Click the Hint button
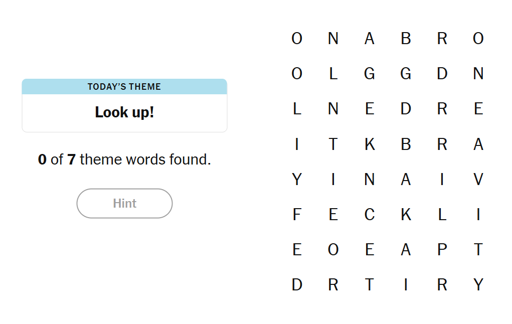 click(124, 203)
